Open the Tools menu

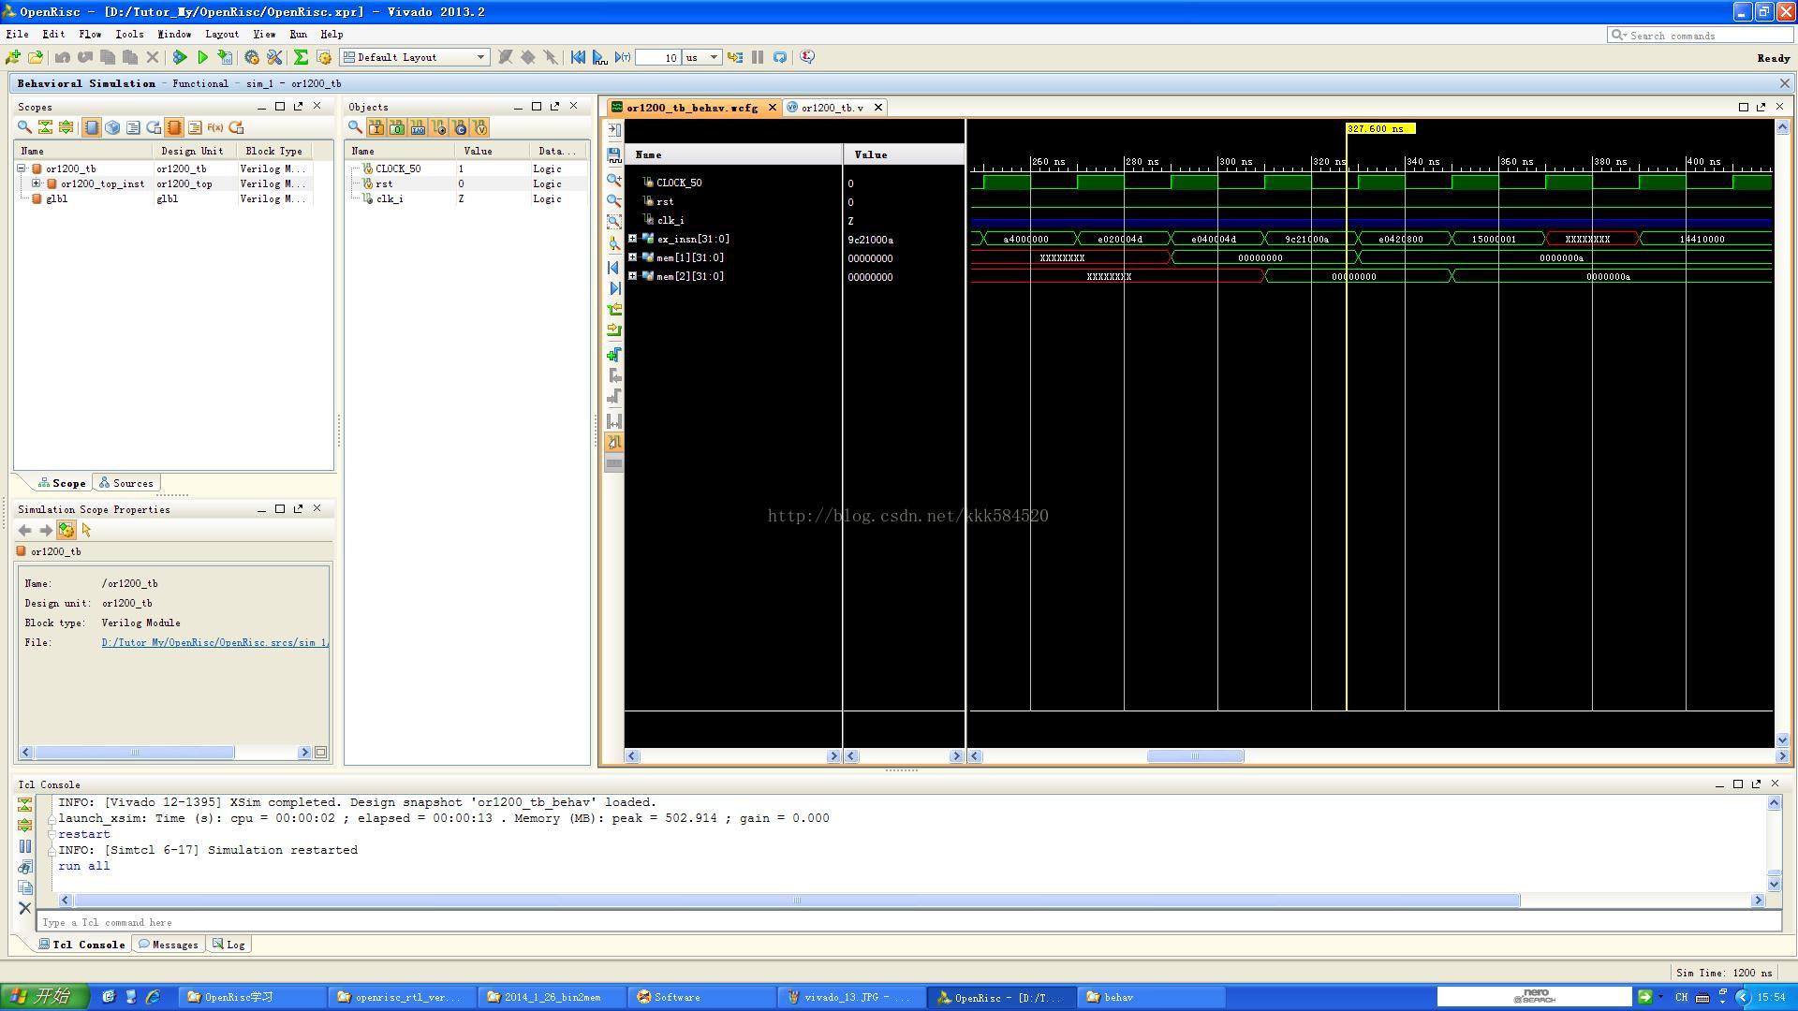[129, 34]
